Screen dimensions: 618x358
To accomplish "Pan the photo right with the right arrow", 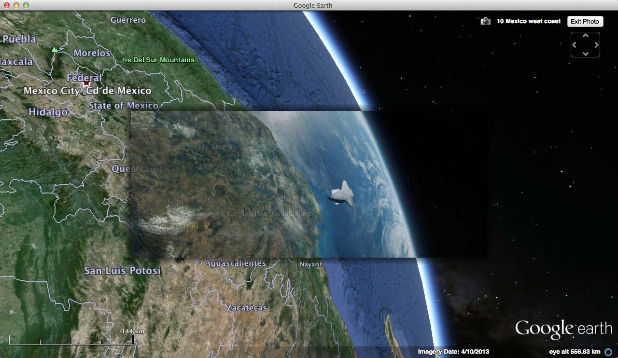I will (597, 45).
